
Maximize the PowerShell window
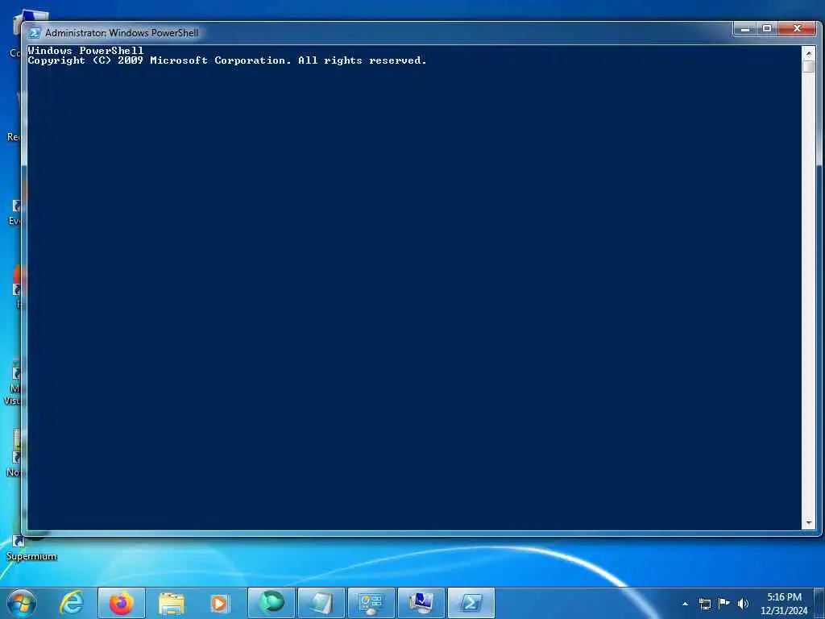coord(767,29)
